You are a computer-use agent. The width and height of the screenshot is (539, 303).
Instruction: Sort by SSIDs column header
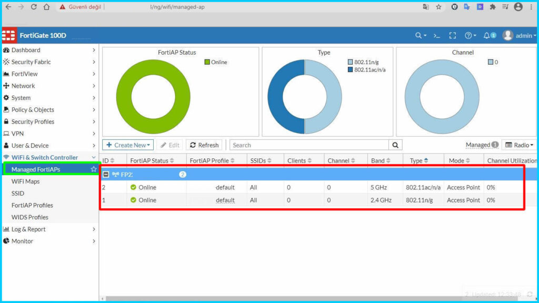[x=261, y=160]
